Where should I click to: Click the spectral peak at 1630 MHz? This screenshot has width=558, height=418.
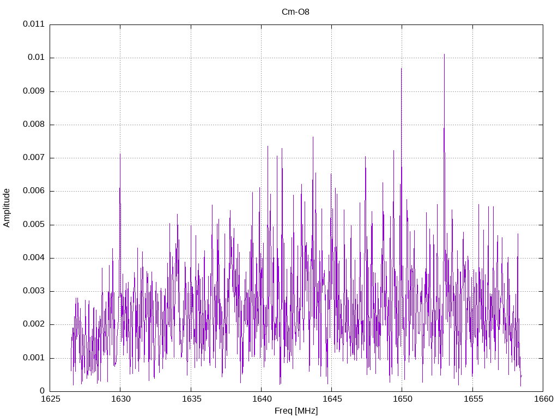tap(120, 155)
